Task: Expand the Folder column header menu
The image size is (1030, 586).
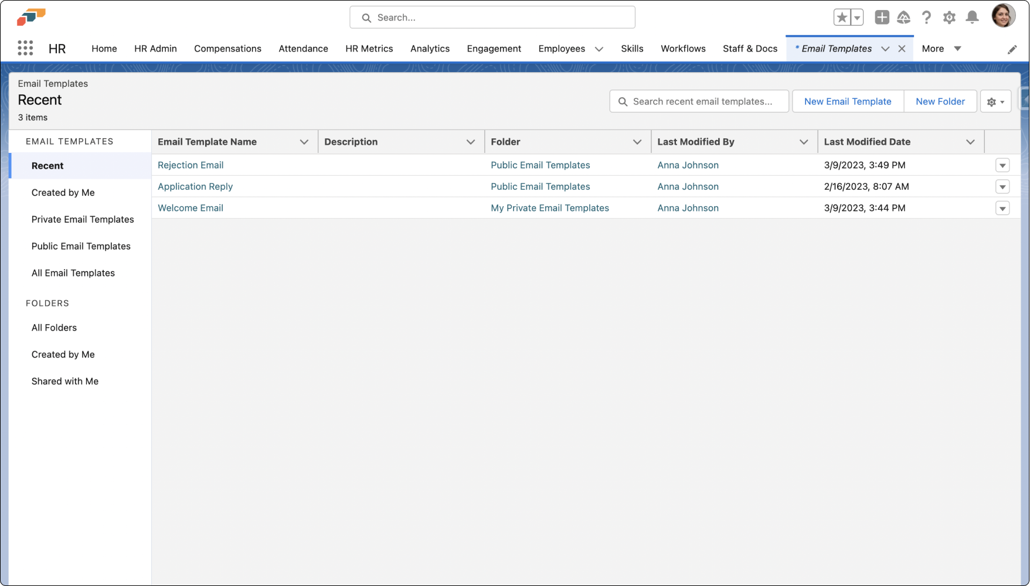Action: (637, 142)
